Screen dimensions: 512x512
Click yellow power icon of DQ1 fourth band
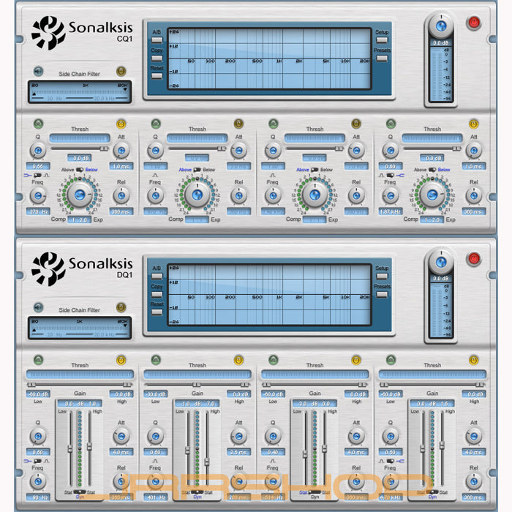(x=474, y=360)
